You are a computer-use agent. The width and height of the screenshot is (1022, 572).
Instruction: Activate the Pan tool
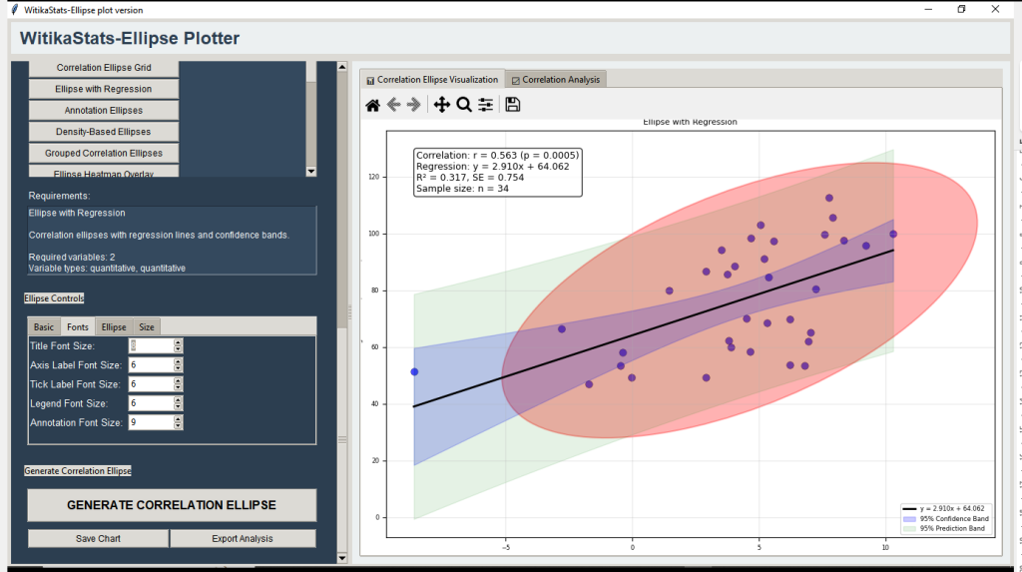tap(442, 105)
